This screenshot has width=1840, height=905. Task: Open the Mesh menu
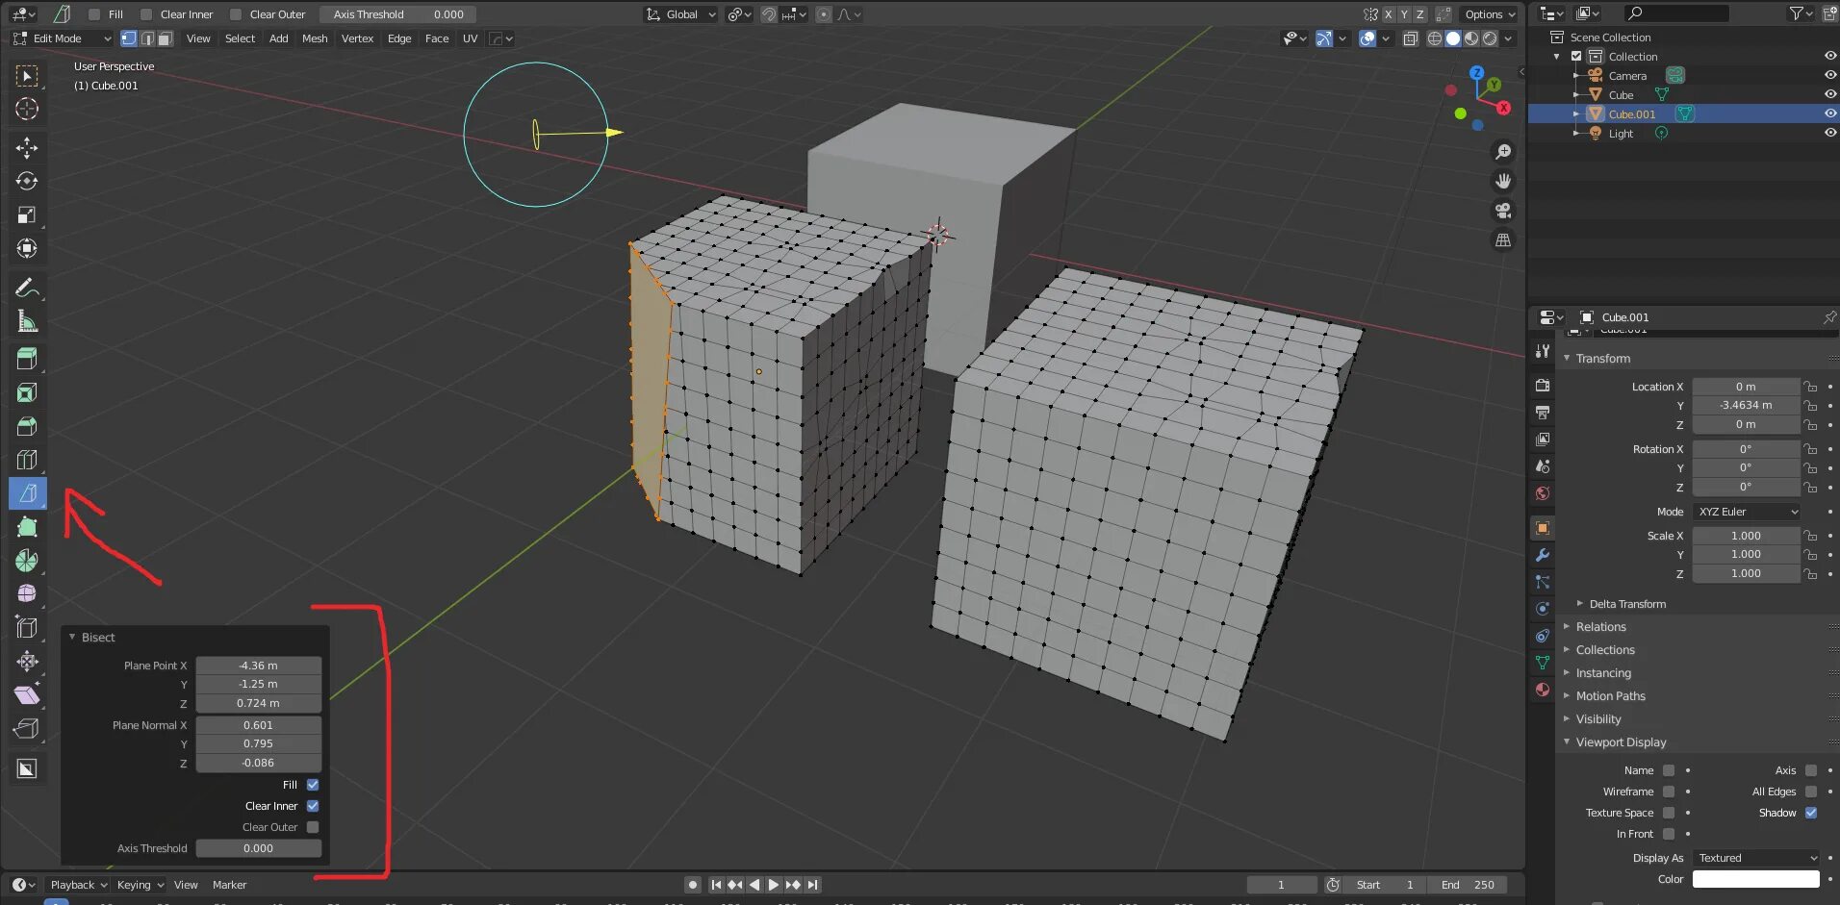[x=315, y=38]
